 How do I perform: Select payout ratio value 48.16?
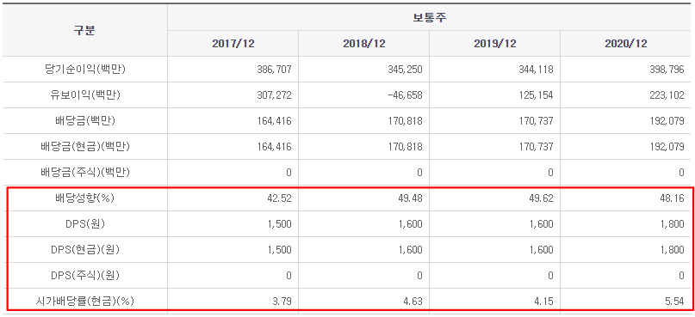point(672,198)
